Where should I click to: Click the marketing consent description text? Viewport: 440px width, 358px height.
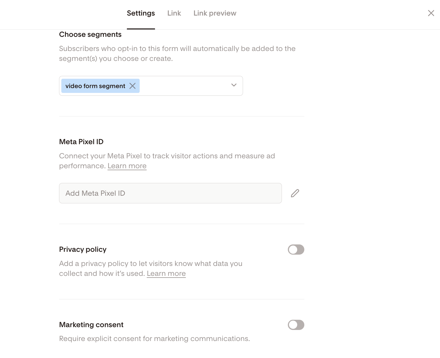[x=154, y=339]
